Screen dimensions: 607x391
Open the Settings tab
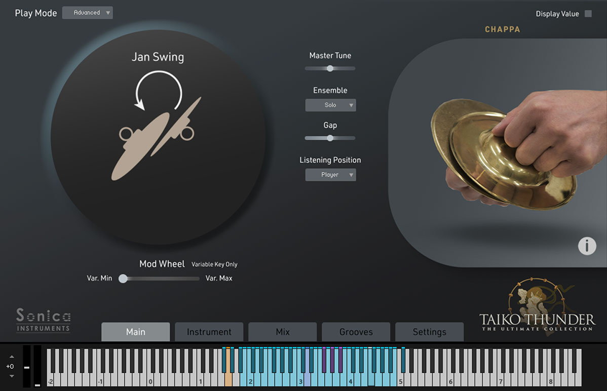pos(429,332)
